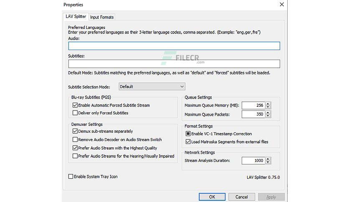349x202 pixels.
Task: Switch to the Input Formats tab
Action: click(102, 17)
